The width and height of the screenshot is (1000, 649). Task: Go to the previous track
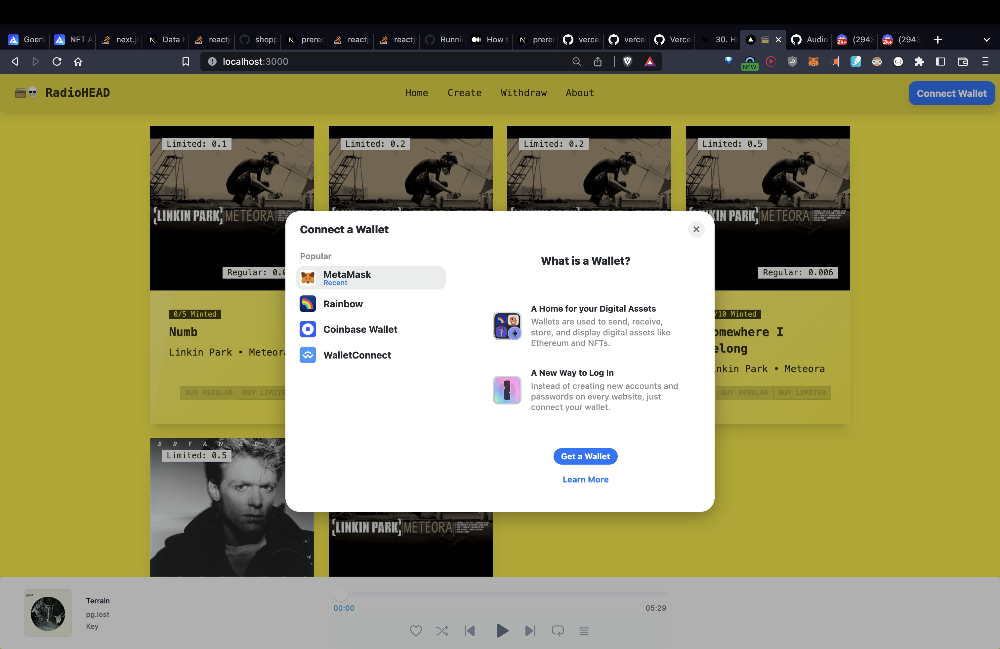coord(470,630)
